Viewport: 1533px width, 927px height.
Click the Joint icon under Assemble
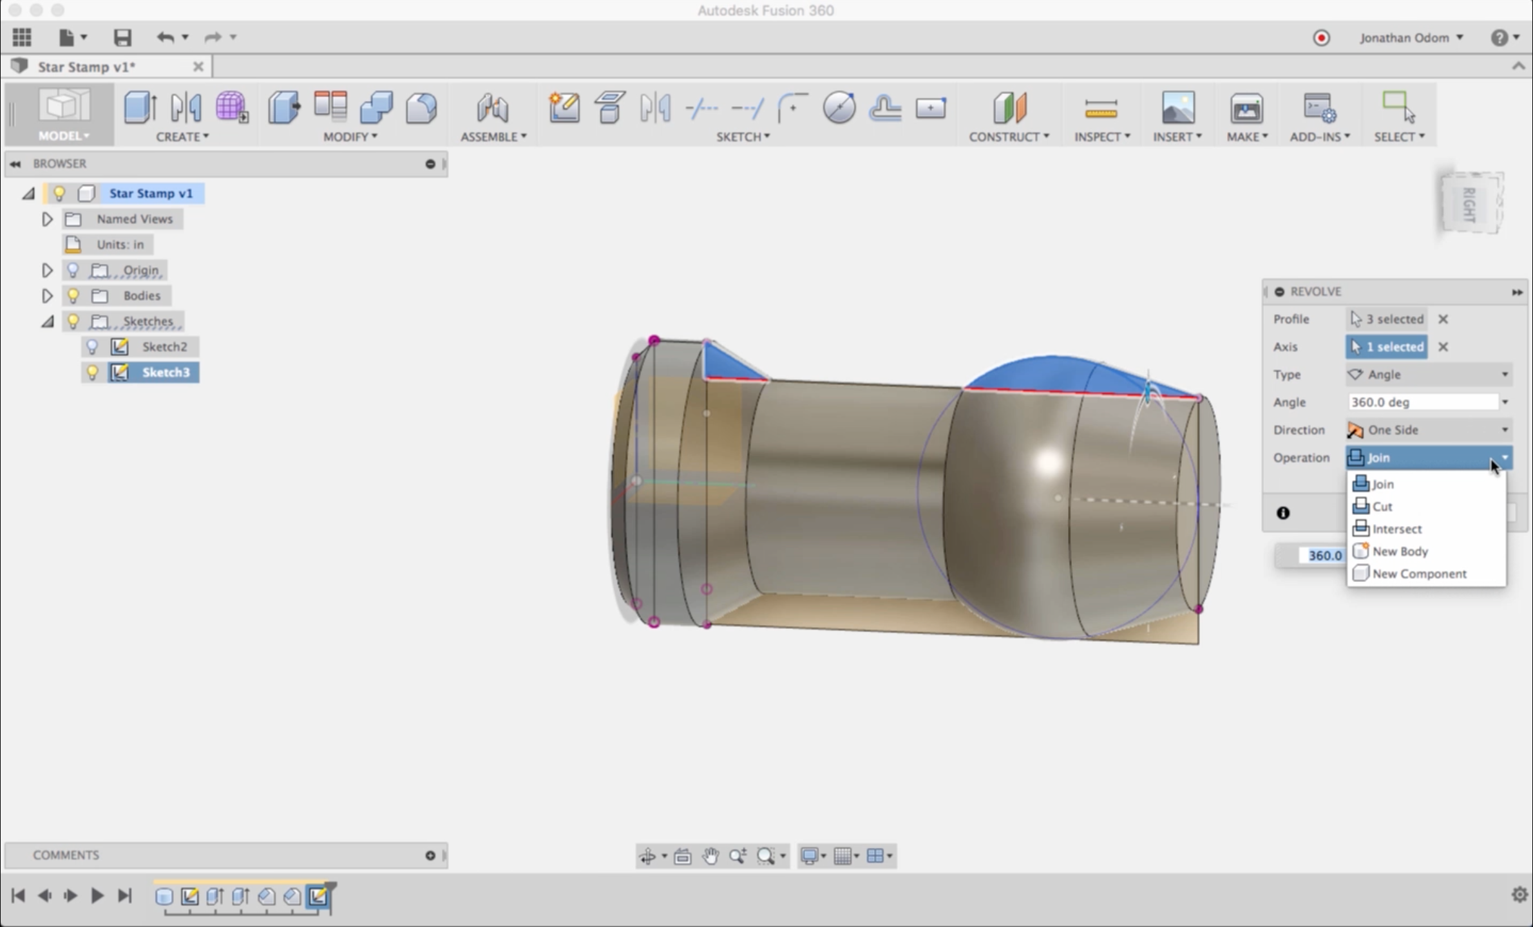click(493, 108)
